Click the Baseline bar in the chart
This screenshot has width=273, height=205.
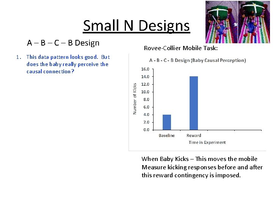pos(167,122)
